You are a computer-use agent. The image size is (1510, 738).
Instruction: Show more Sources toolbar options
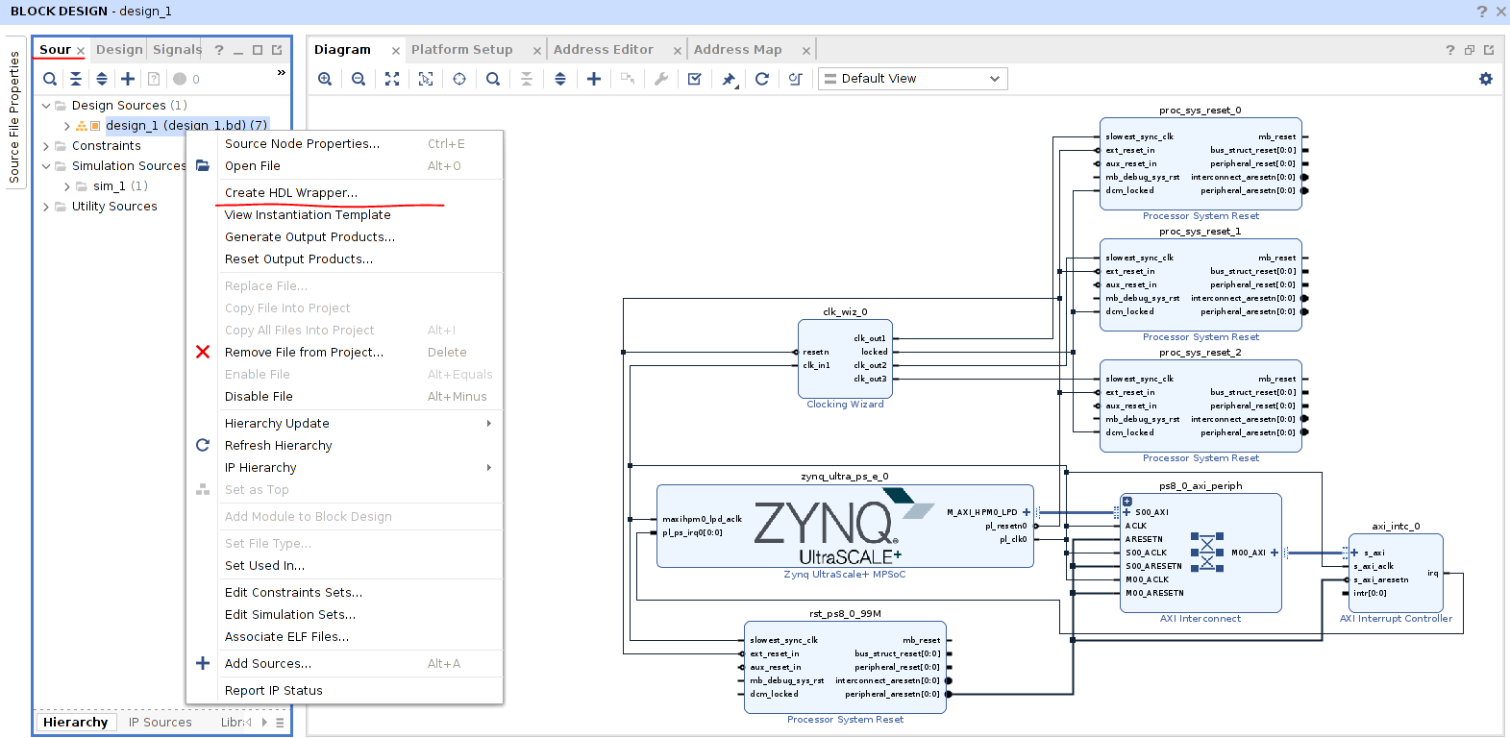[281, 73]
